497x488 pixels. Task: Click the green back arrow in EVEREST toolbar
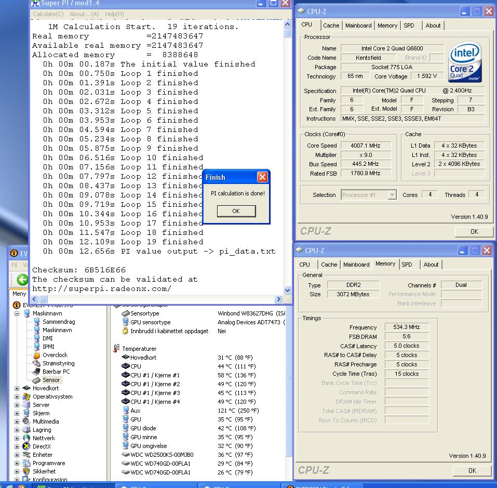pyautogui.click(x=22, y=280)
